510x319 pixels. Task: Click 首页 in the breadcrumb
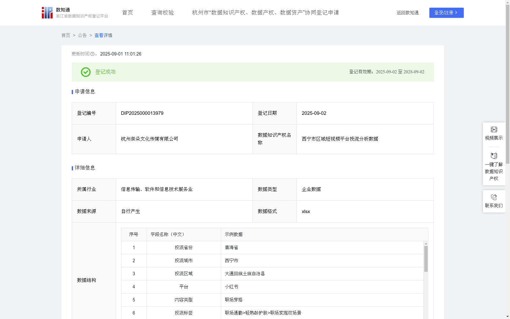tap(66, 35)
